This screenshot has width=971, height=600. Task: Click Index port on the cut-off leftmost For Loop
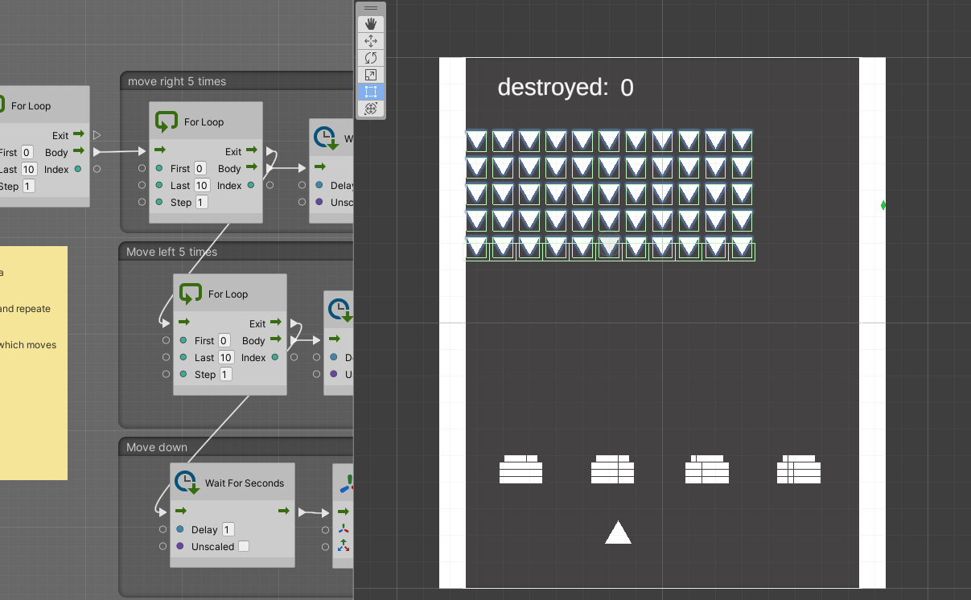(77, 169)
